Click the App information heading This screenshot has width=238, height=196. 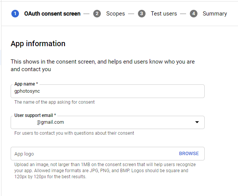(x=38, y=44)
